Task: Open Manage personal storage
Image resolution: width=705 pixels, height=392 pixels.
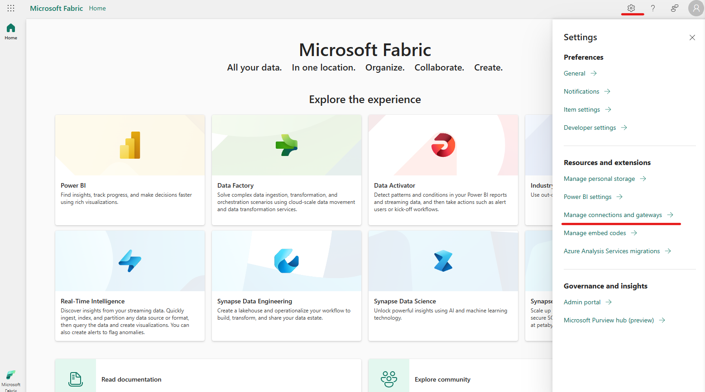Action: click(x=599, y=179)
